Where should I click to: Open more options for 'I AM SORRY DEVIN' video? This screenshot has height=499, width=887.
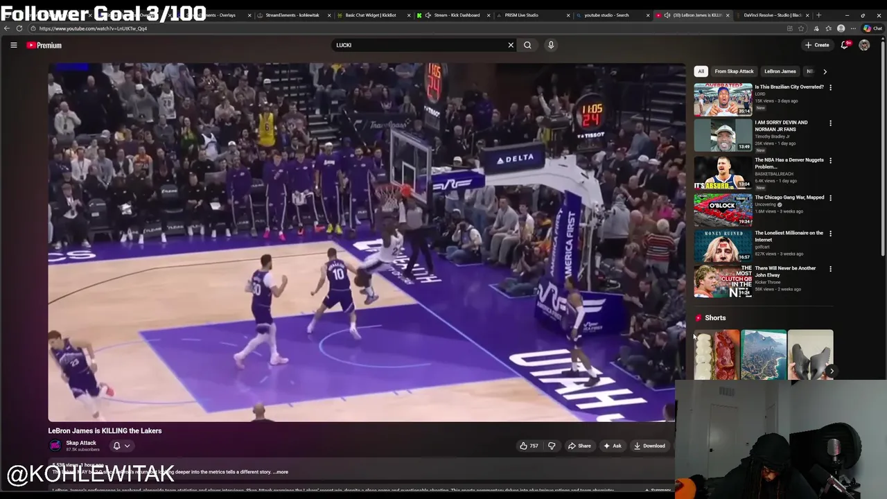(830, 123)
